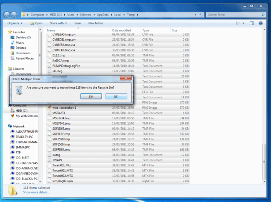
Task: Select Computer in the address breadcrumb
Action: point(37,15)
